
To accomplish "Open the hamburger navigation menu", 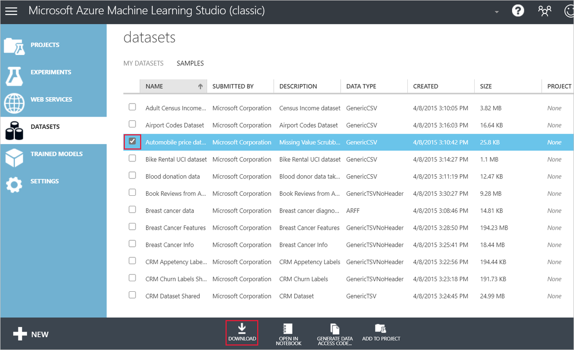I will coord(11,11).
